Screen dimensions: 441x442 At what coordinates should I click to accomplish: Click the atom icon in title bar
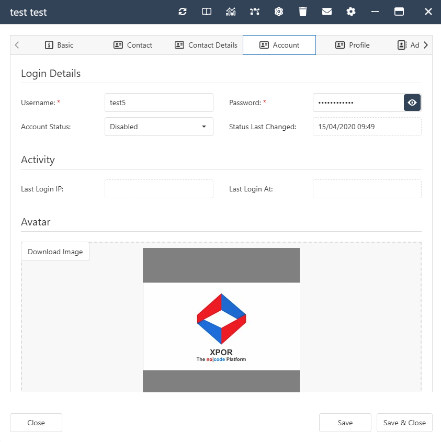click(279, 12)
